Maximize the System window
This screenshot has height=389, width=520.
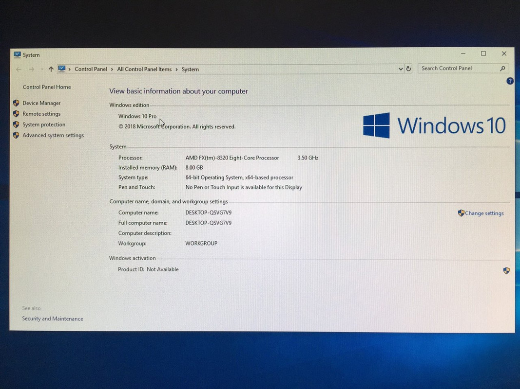[x=483, y=53]
